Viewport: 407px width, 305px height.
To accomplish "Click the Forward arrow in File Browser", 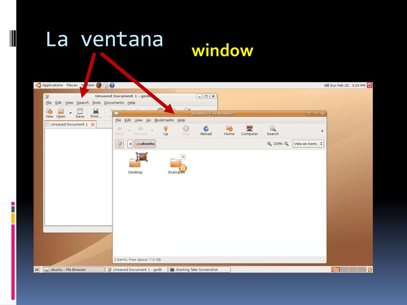I will [140, 130].
